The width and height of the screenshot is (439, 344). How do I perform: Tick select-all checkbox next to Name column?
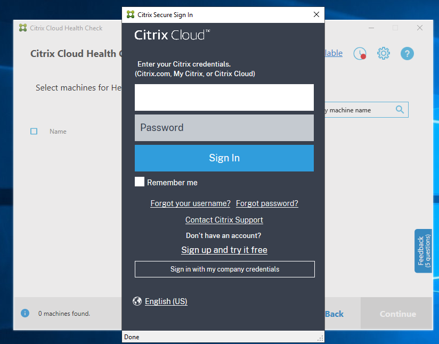click(x=34, y=132)
